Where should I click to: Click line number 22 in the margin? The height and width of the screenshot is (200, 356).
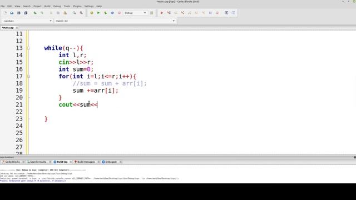pos(19,112)
